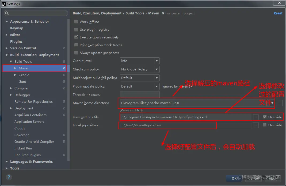The width and height of the screenshot is (286, 186).
Task: Click the settings search field
Action: tap(36, 13)
